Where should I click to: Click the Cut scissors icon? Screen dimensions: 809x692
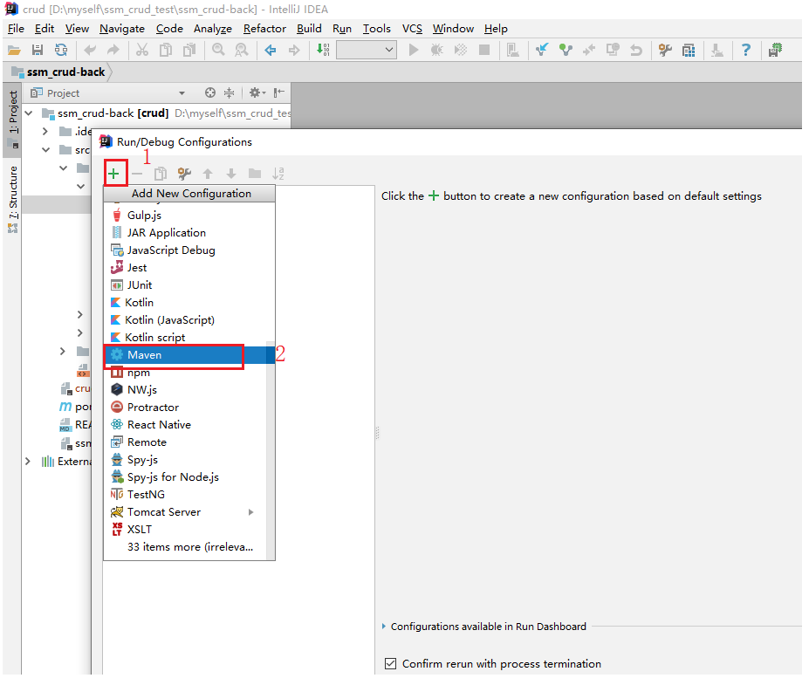pyautogui.click(x=142, y=50)
